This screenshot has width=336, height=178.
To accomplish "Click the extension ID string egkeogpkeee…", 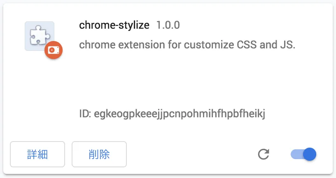I will [x=180, y=114].
